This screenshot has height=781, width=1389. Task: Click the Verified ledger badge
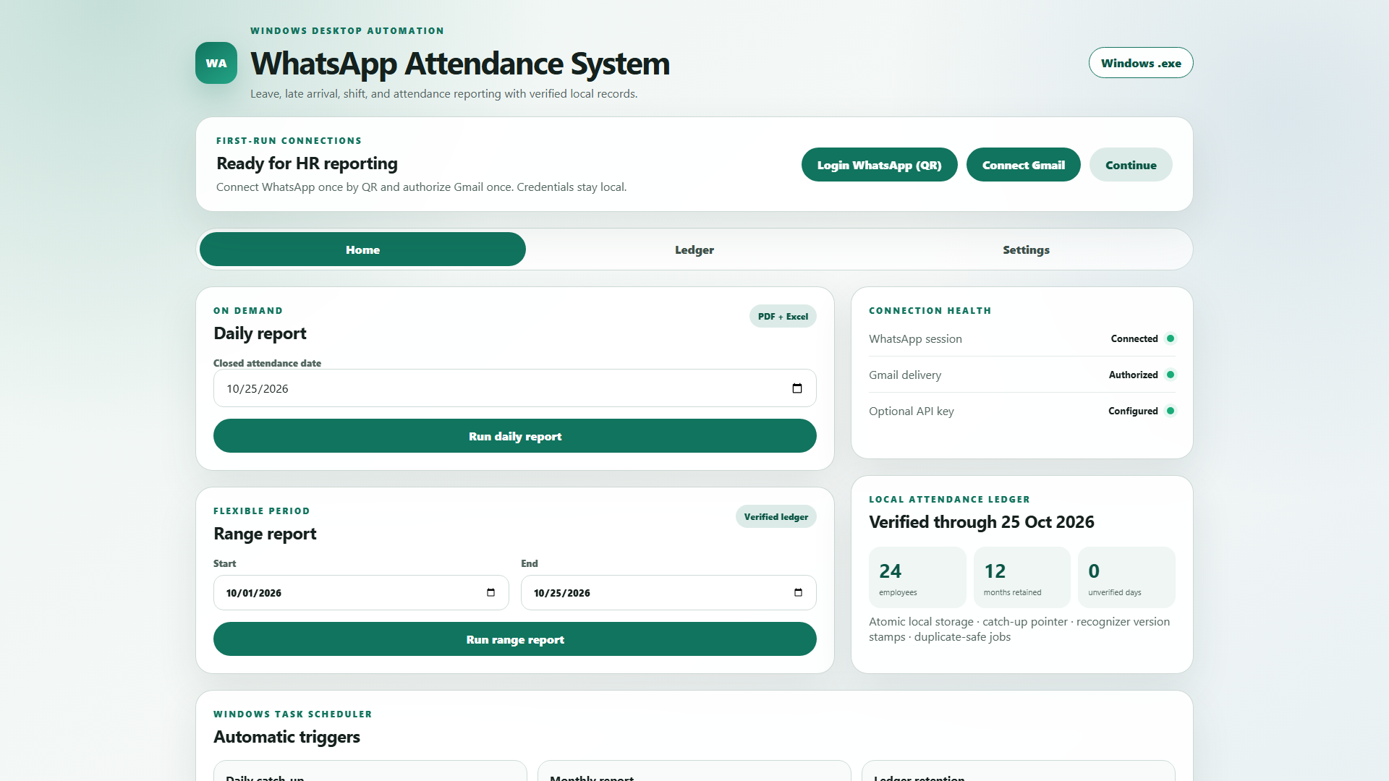776,516
